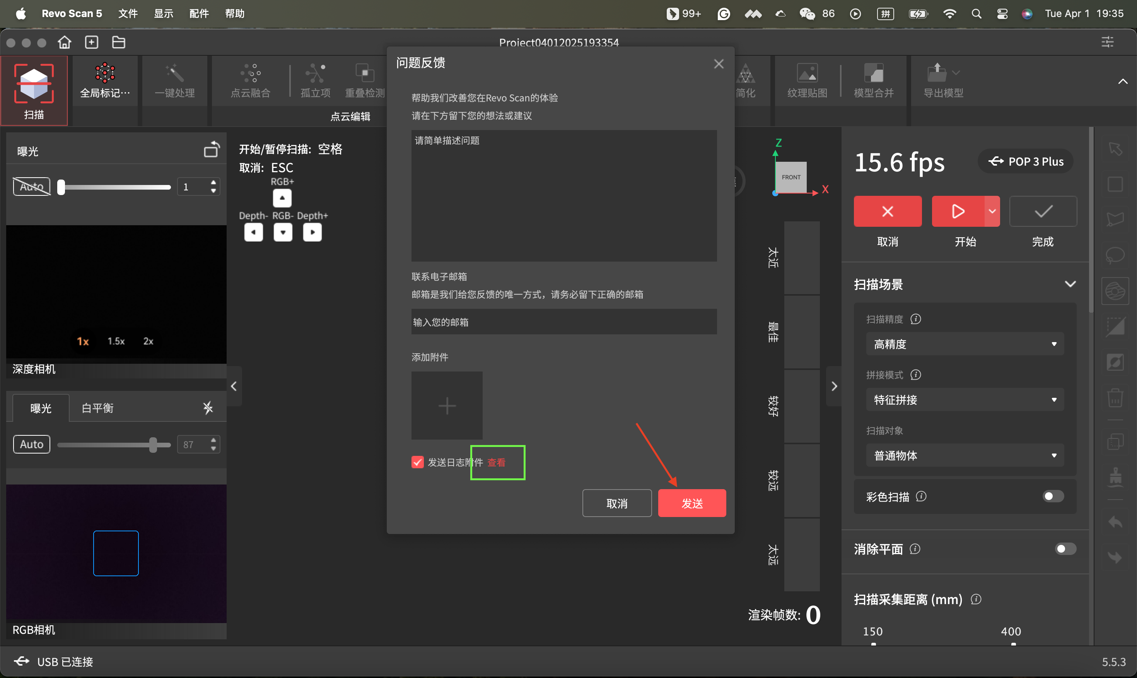
Task: Adjust the RGB camera exposure slider
Action: (114, 444)
